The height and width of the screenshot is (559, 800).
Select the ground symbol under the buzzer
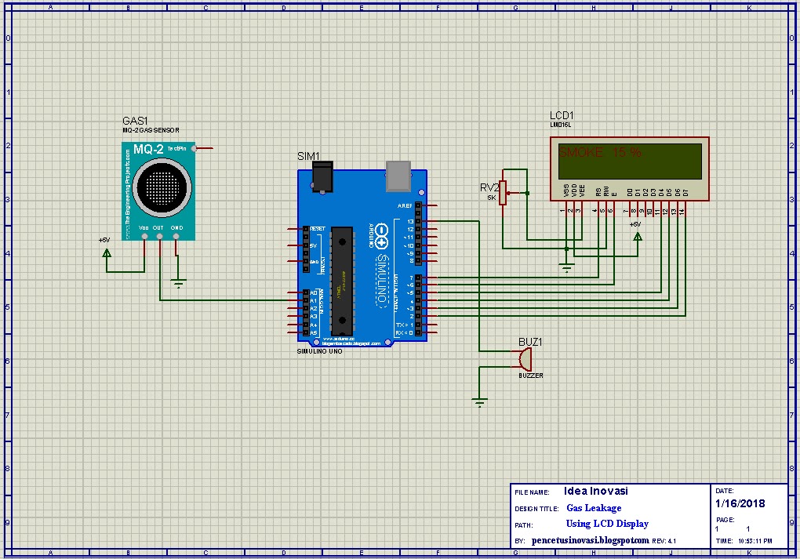point(478,398)
